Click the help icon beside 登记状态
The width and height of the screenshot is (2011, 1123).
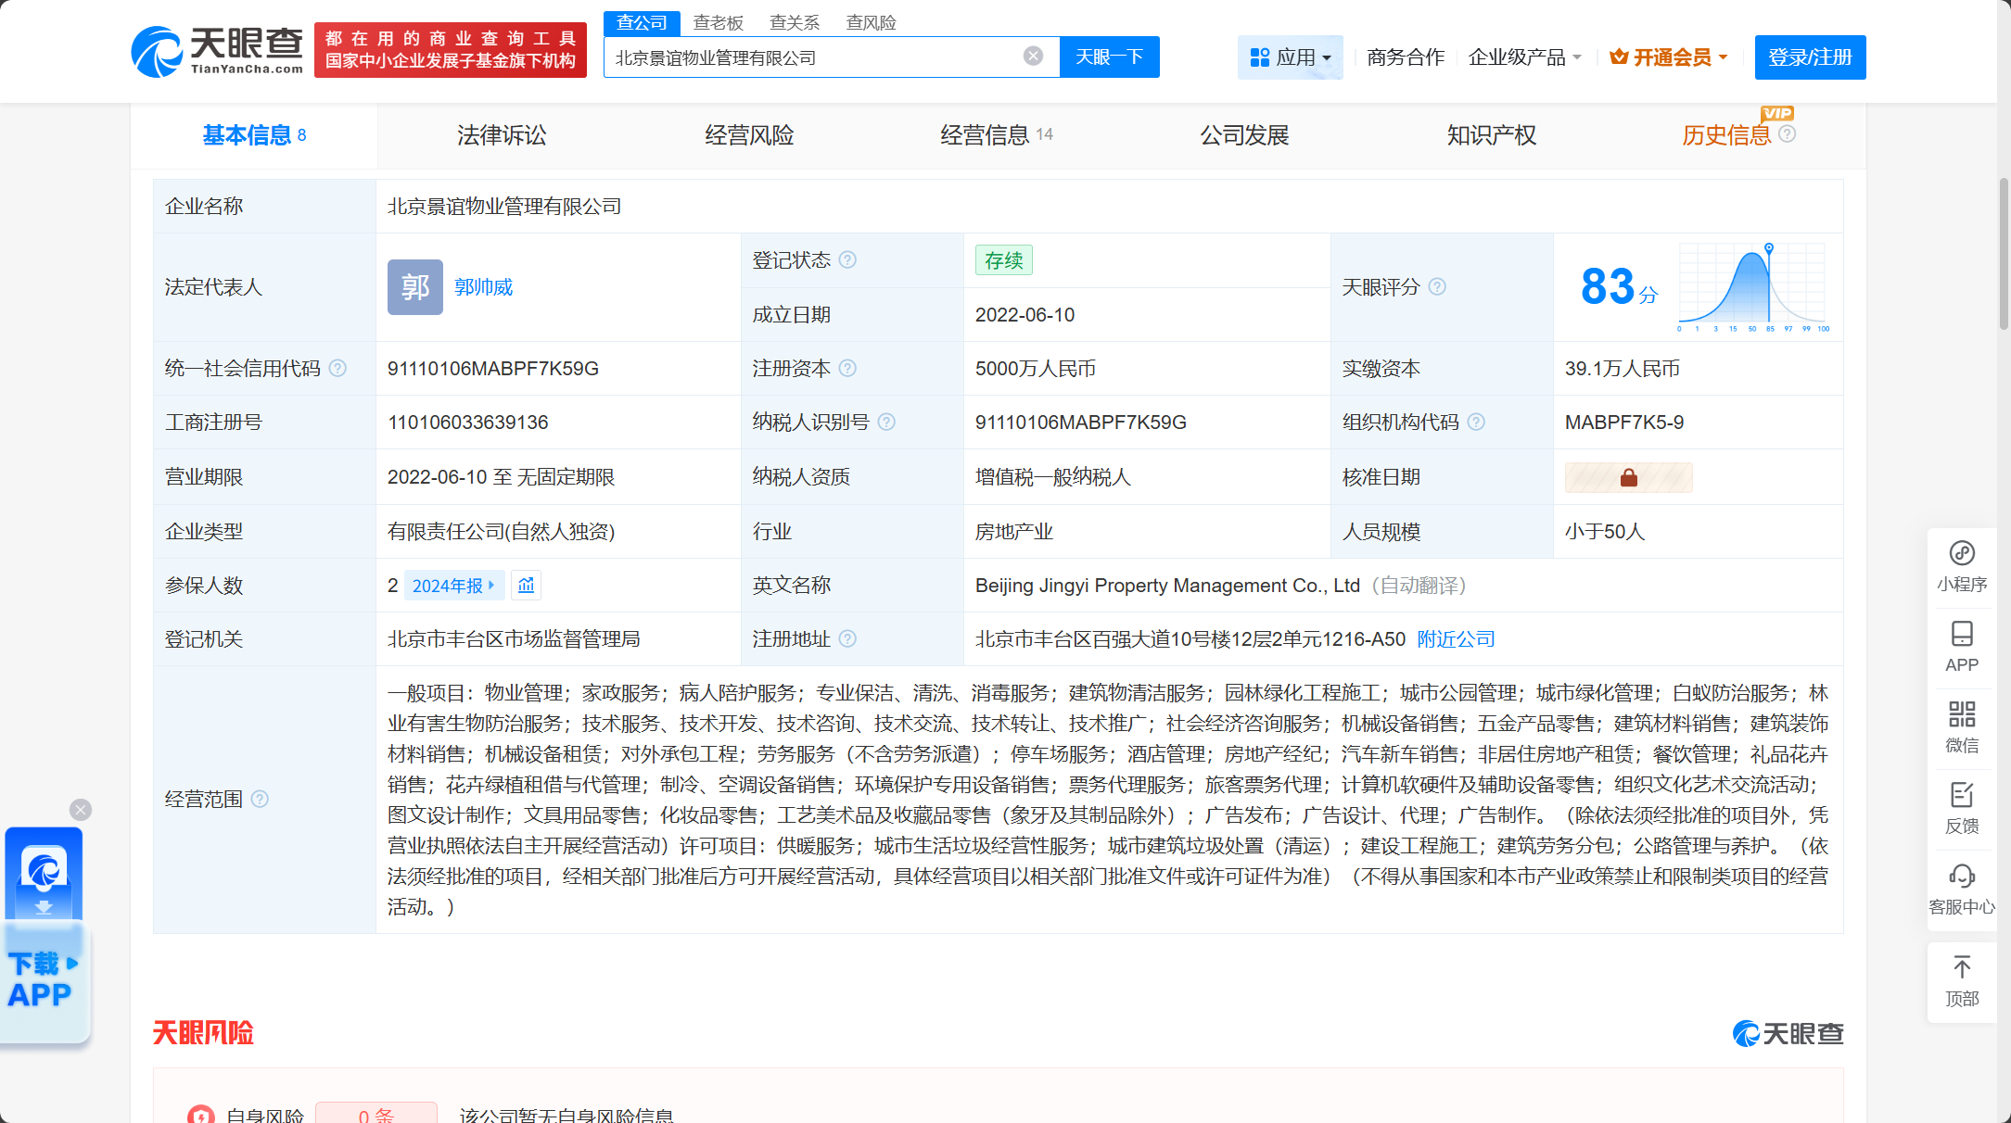(847, 260)
